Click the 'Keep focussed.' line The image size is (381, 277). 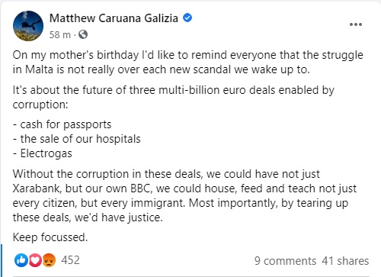pyautogui.click(x=50, y=237)
